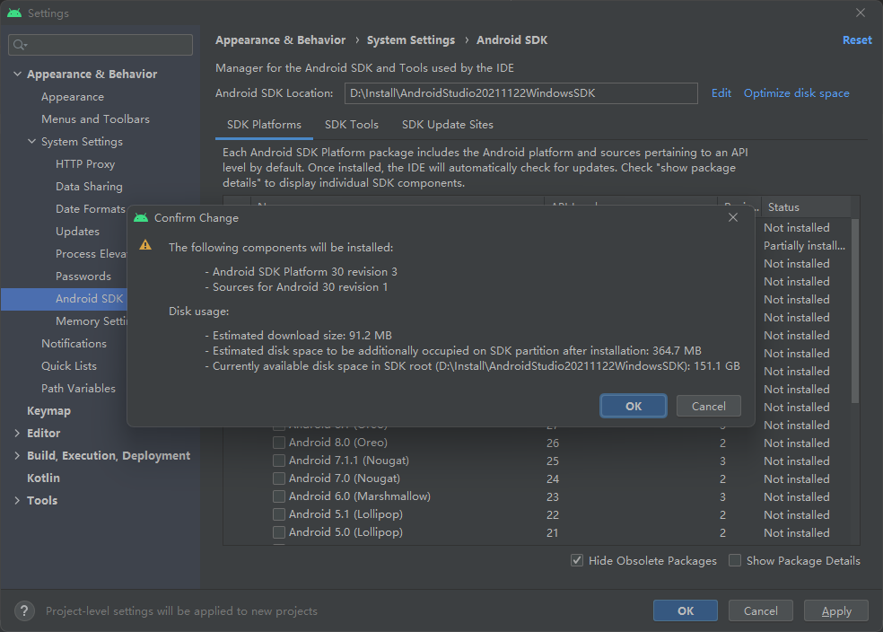This screenshot has width=883, height=632.
Task: Click the Apply button
Action: [x=836, y=611]
